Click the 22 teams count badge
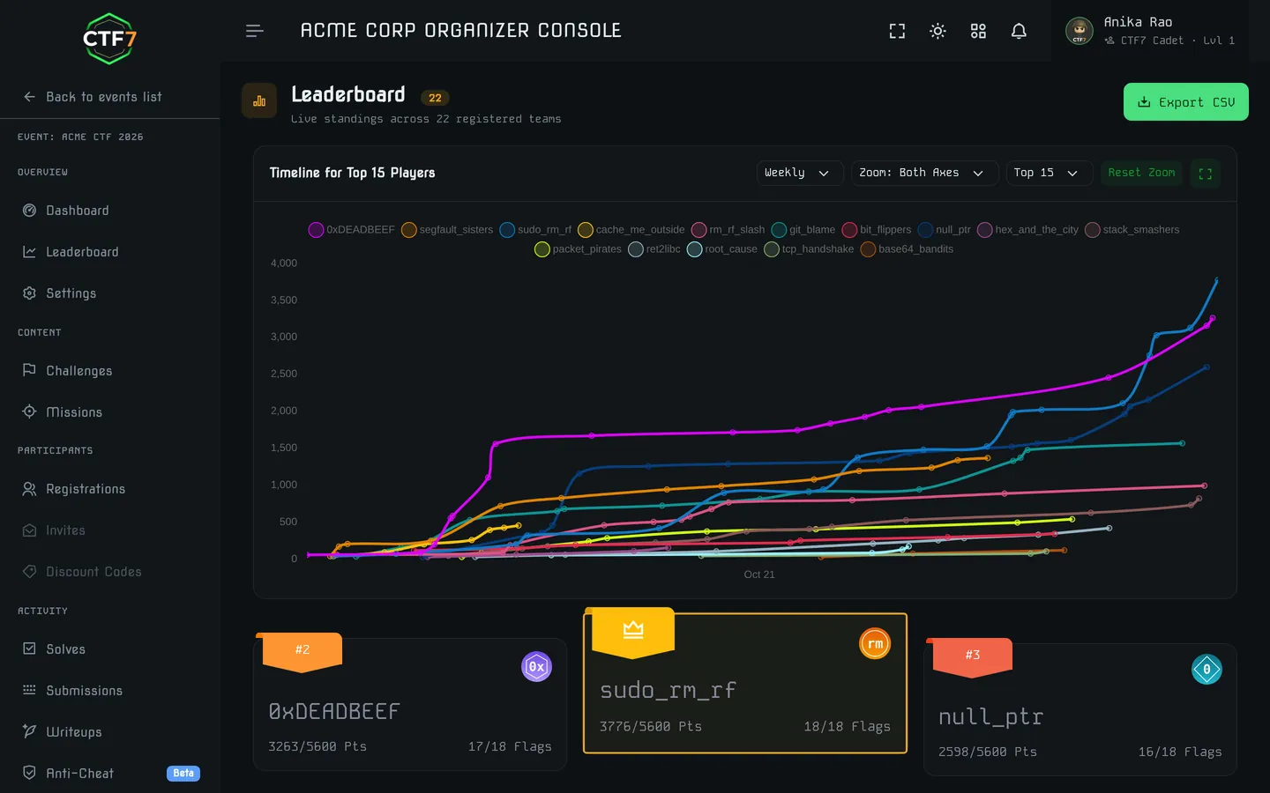This screenshot has width=1270, height=793. coord(435,98)
